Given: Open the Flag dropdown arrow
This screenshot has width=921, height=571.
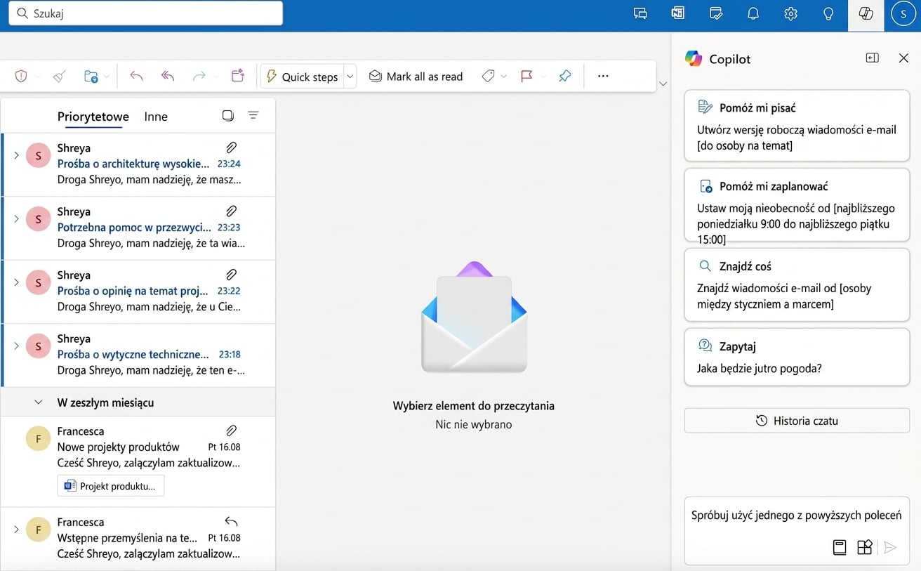Looking at the screenshot, I should [x=543, y=77].
